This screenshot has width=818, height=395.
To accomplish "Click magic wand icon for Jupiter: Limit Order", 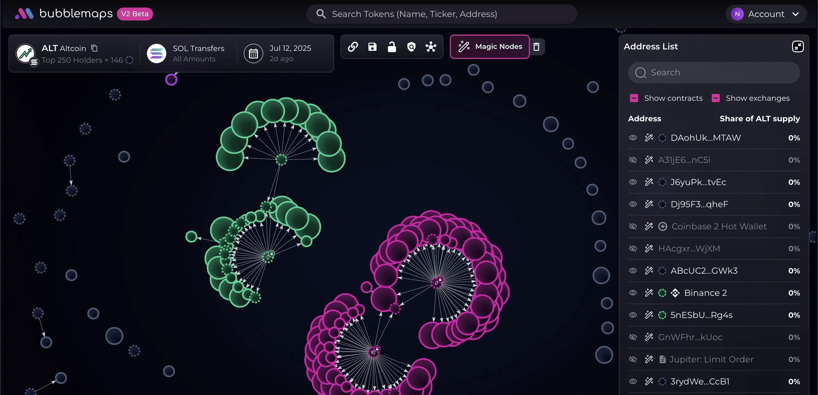I will (649, 359).
